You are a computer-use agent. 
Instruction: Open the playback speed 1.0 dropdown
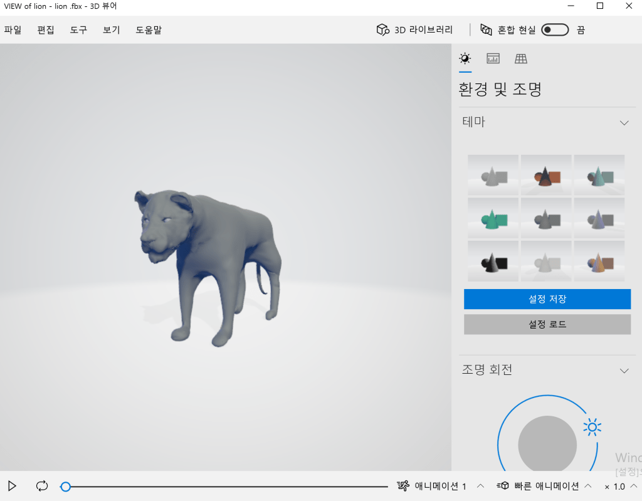coord(633,486)
